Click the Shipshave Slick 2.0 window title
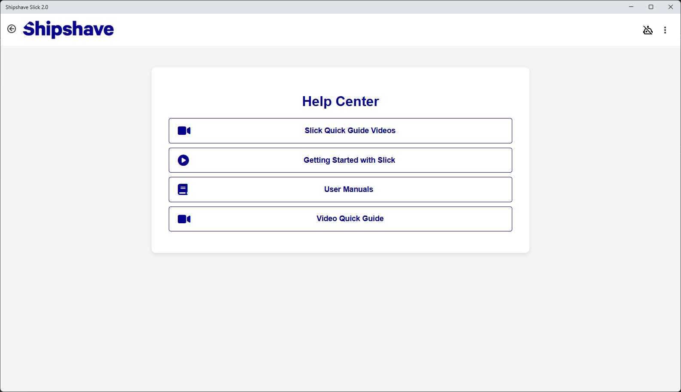Viewport: 681px width, 392px height. (27, 7)
